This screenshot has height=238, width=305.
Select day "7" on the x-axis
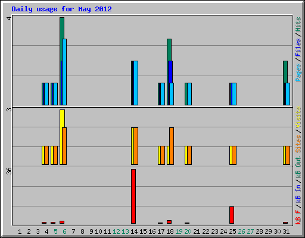tap(73, 231)
